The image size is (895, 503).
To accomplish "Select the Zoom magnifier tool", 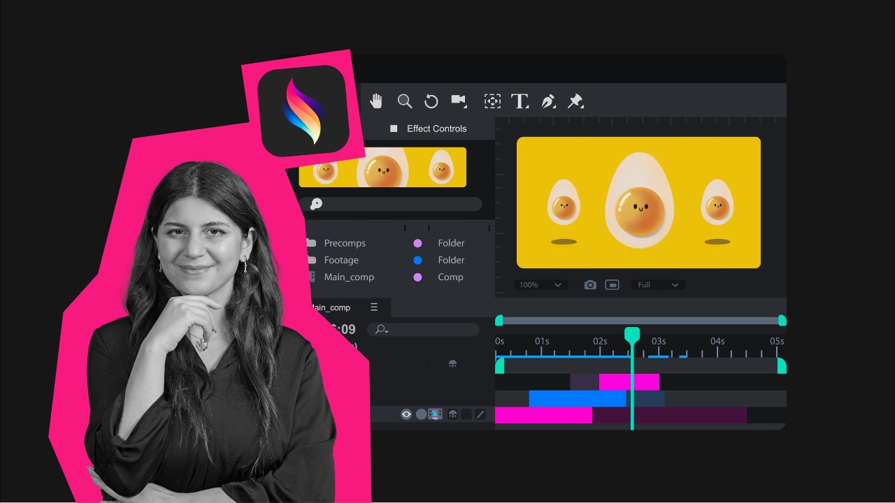I will 404,101.
